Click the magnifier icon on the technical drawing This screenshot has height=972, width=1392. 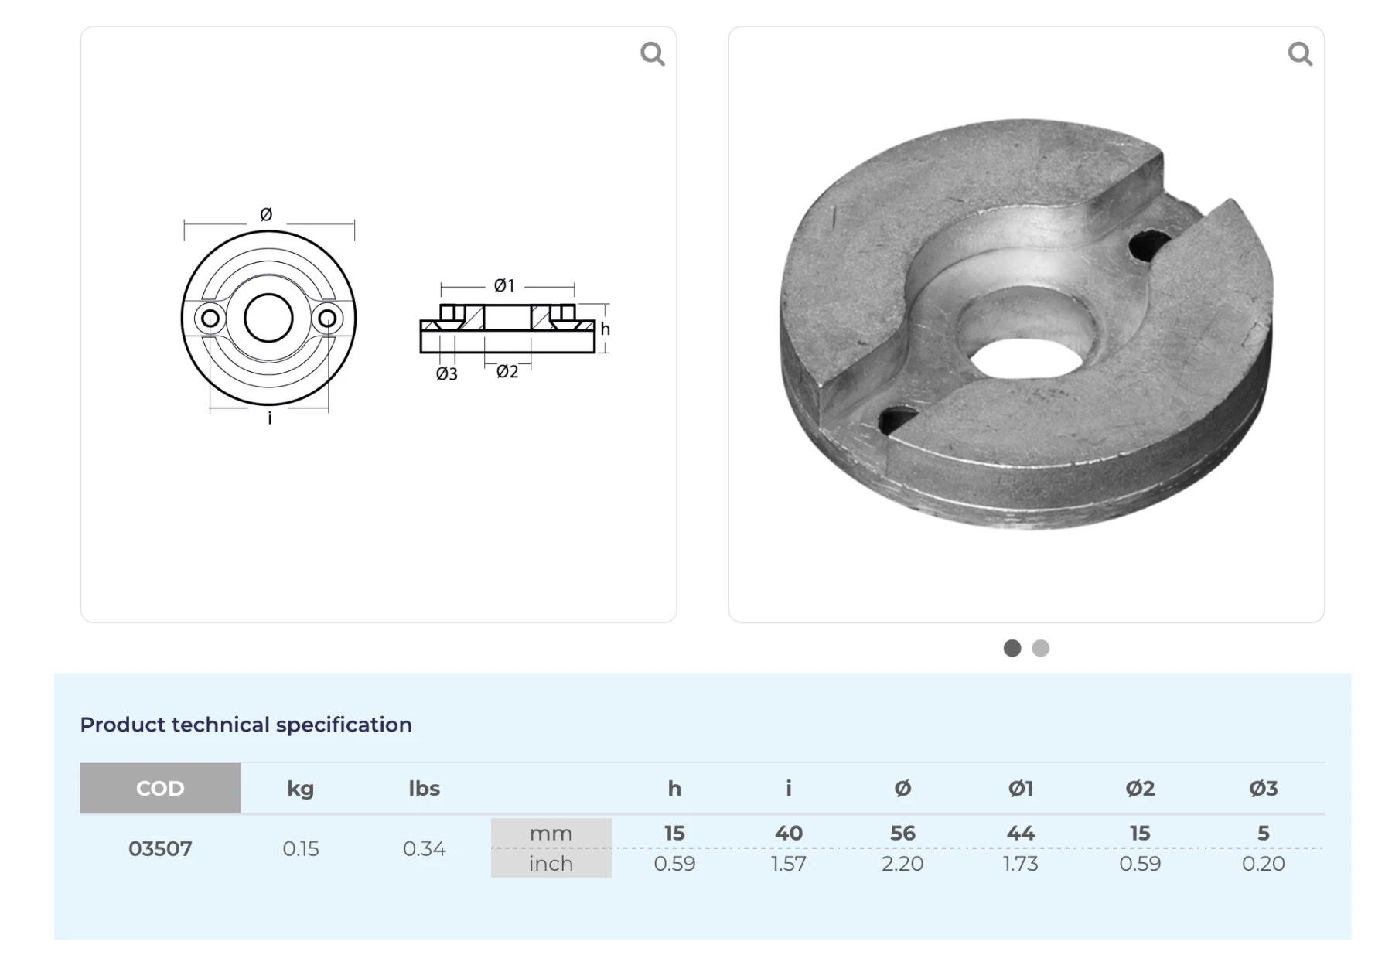click(x=652, y=54)
